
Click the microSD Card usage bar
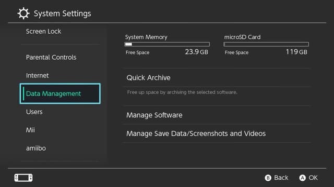coord(266,44)
